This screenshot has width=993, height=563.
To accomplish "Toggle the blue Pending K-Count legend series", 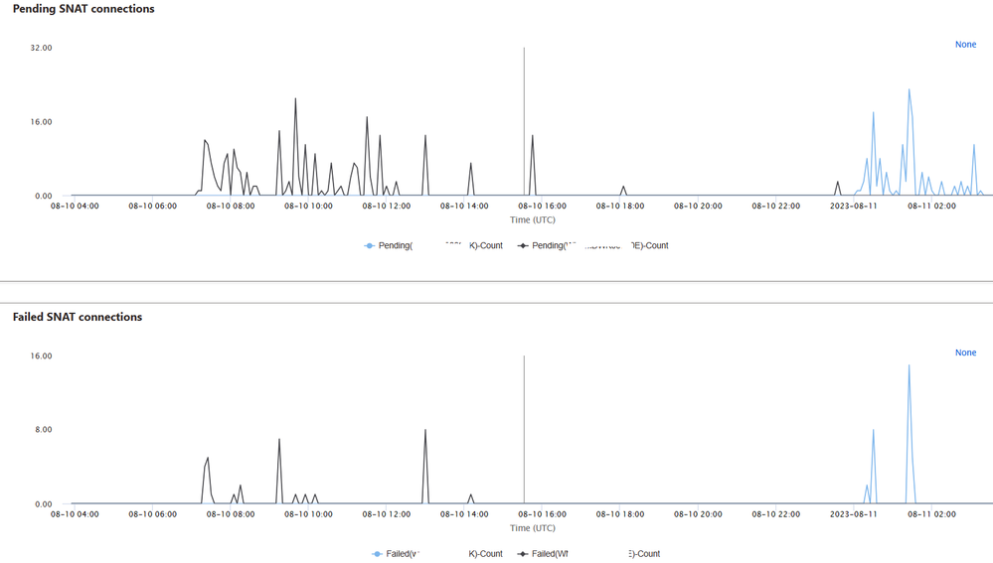I will tap(433, 245).
